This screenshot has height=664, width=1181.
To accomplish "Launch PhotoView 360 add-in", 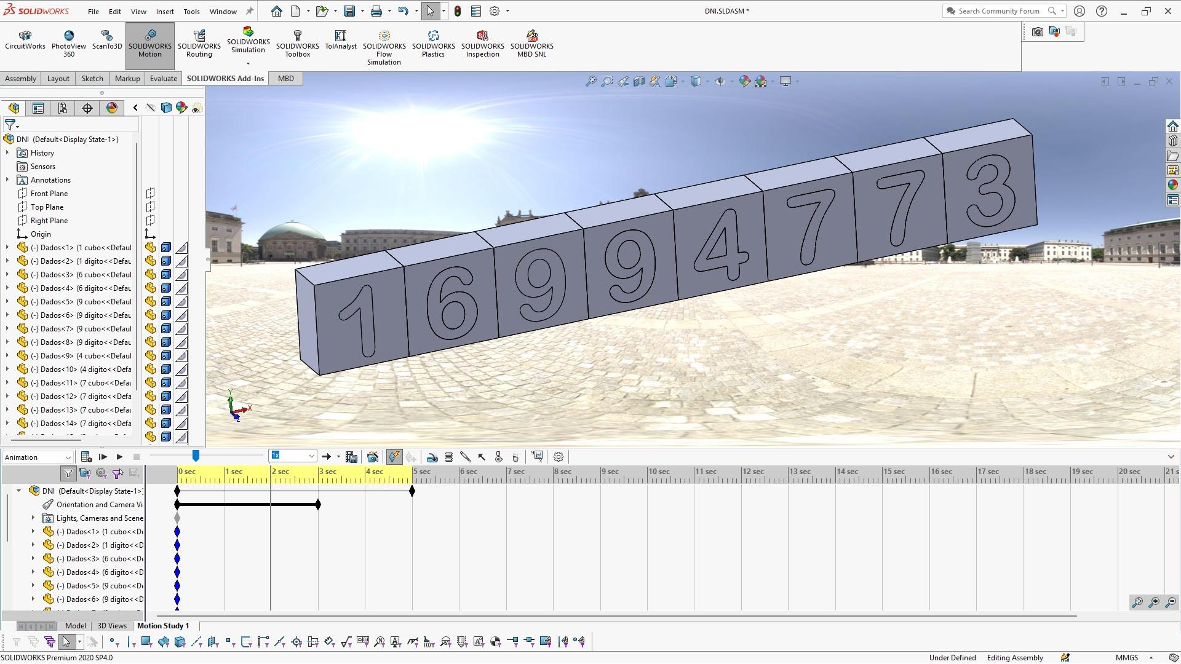I will [69, 44].
